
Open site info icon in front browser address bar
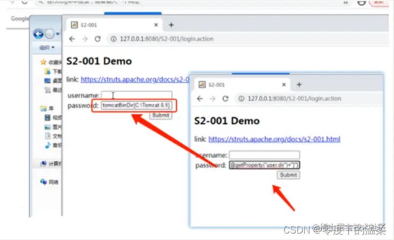pos(241,99)
